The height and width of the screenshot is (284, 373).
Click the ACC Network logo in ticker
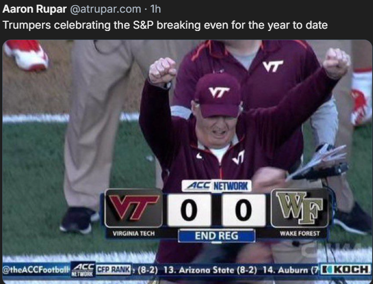[83, 270]
